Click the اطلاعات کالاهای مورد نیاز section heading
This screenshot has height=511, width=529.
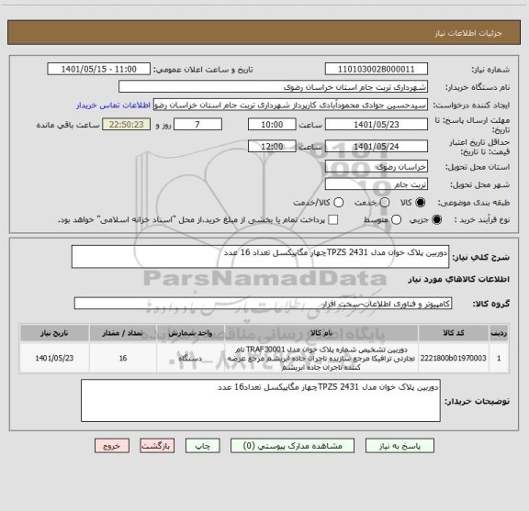tap(459, 279)
